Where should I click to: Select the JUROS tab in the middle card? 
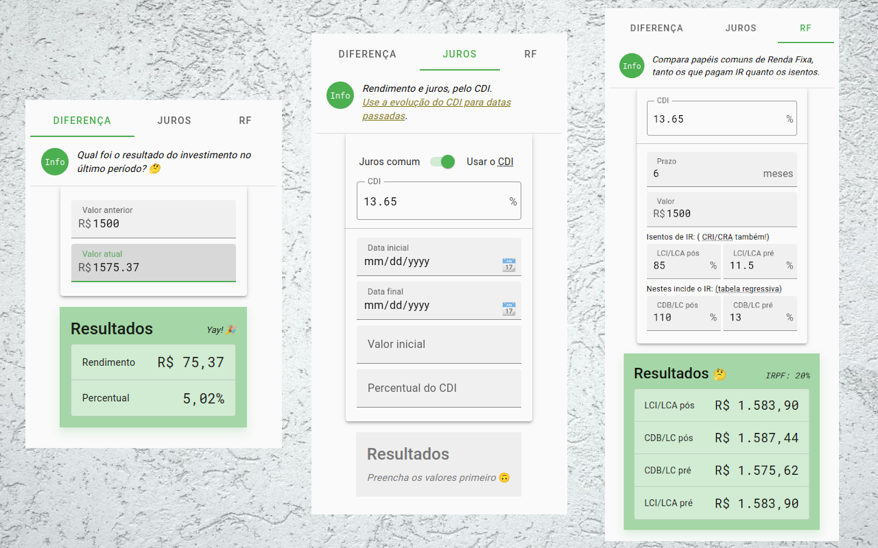click(460, 54)
